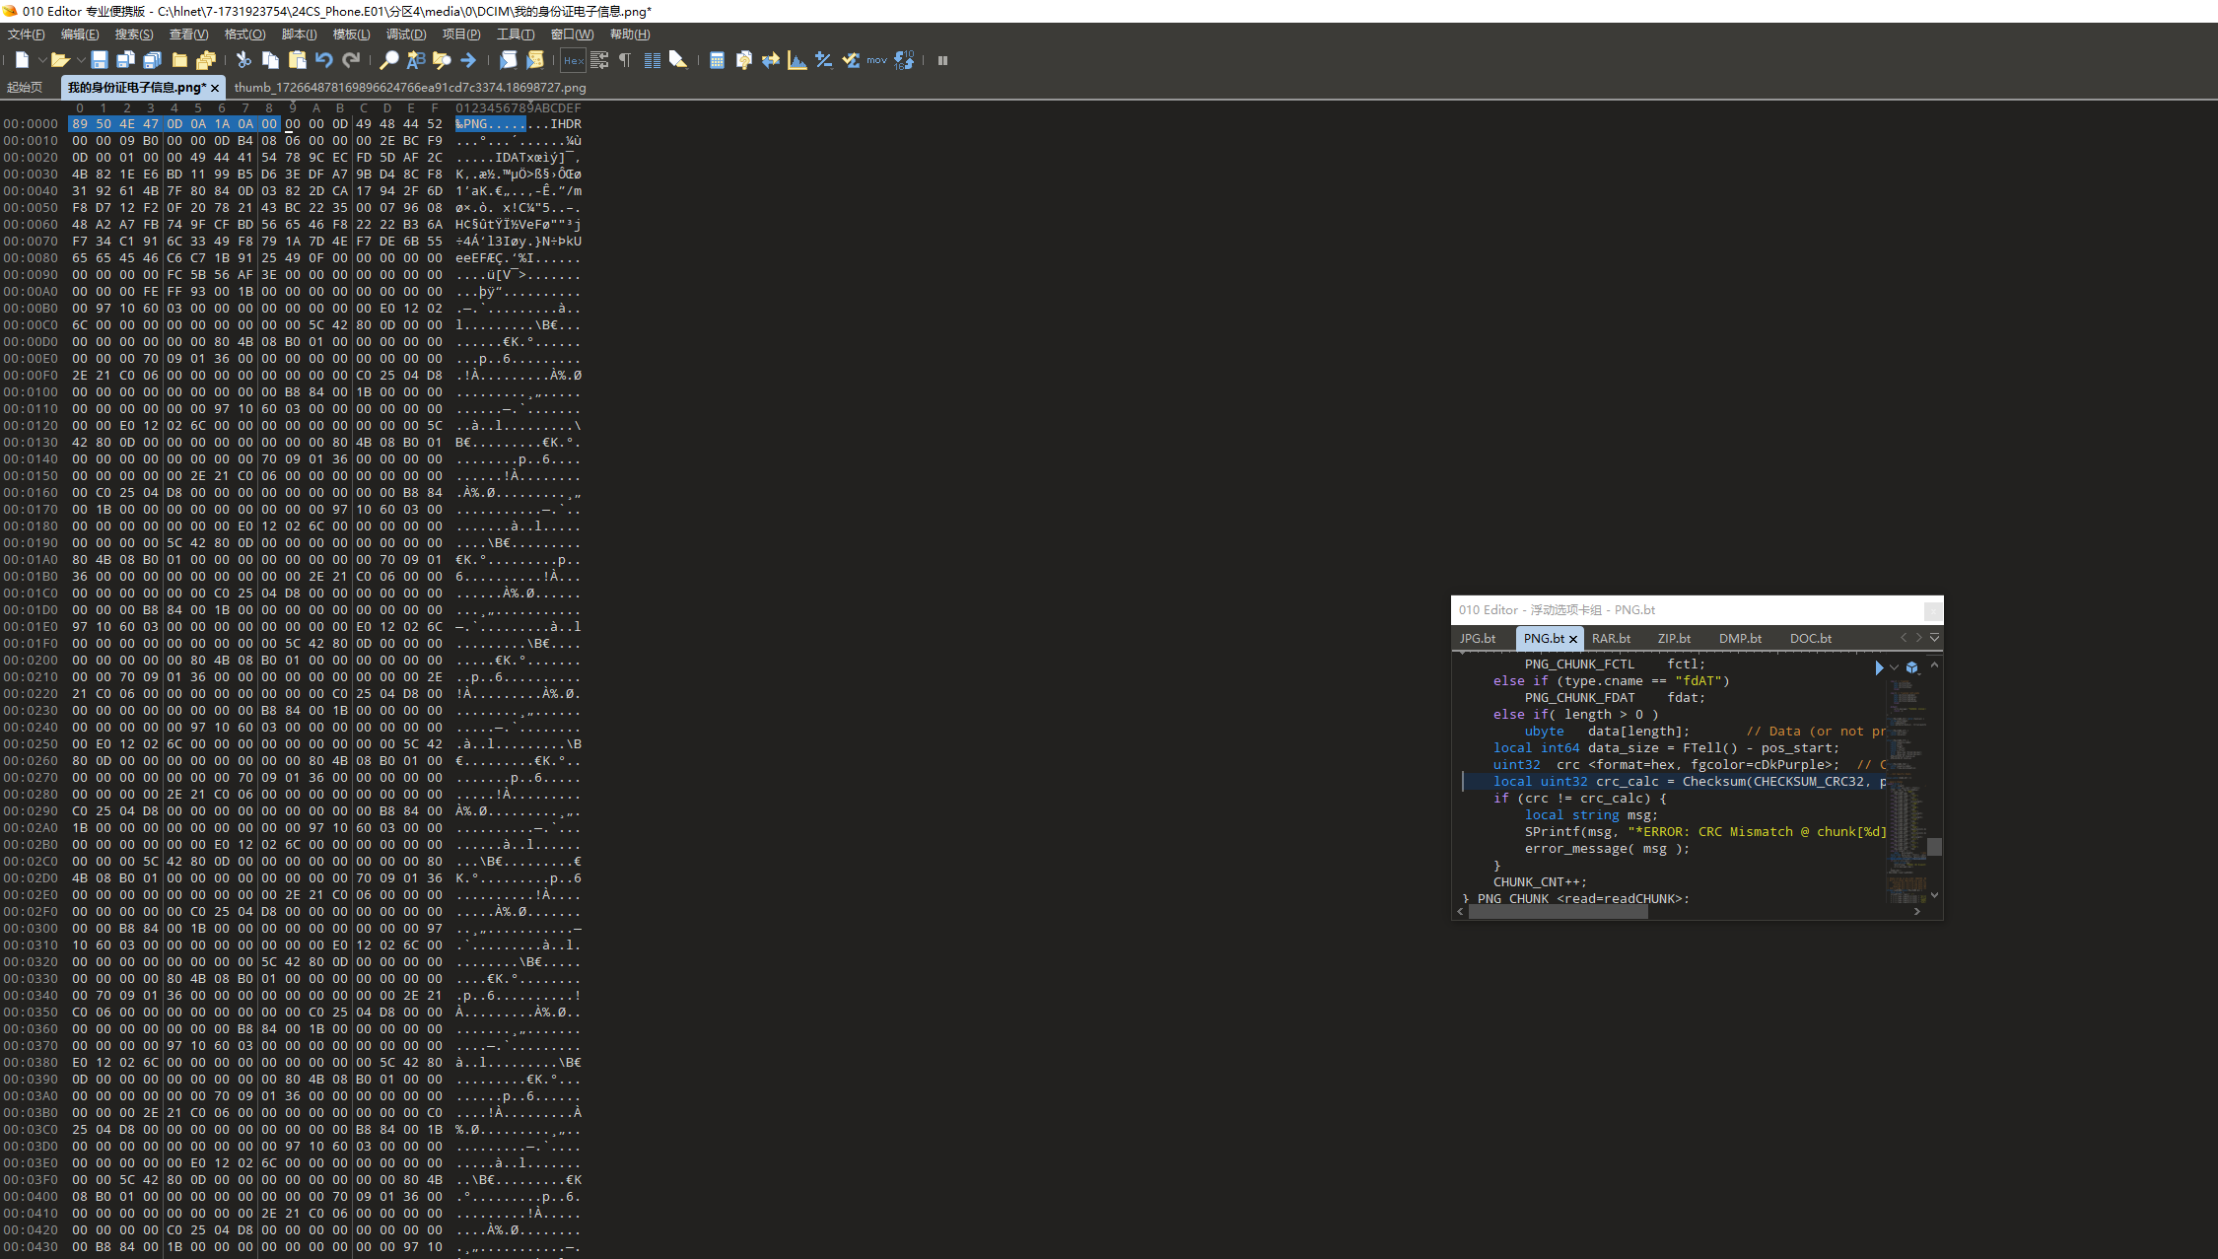This screenshot has width=2218, height=1259.
Task: Open the 格式(O) menu
Action: pyautogui.click(x=244, y=35)
